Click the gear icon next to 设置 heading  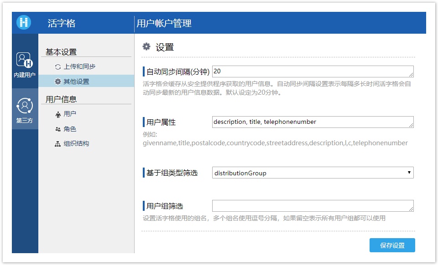pos(146,46)
